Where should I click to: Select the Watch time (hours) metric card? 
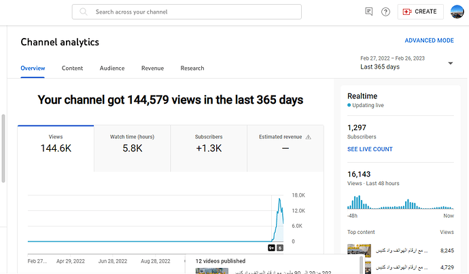coord(133,149)
